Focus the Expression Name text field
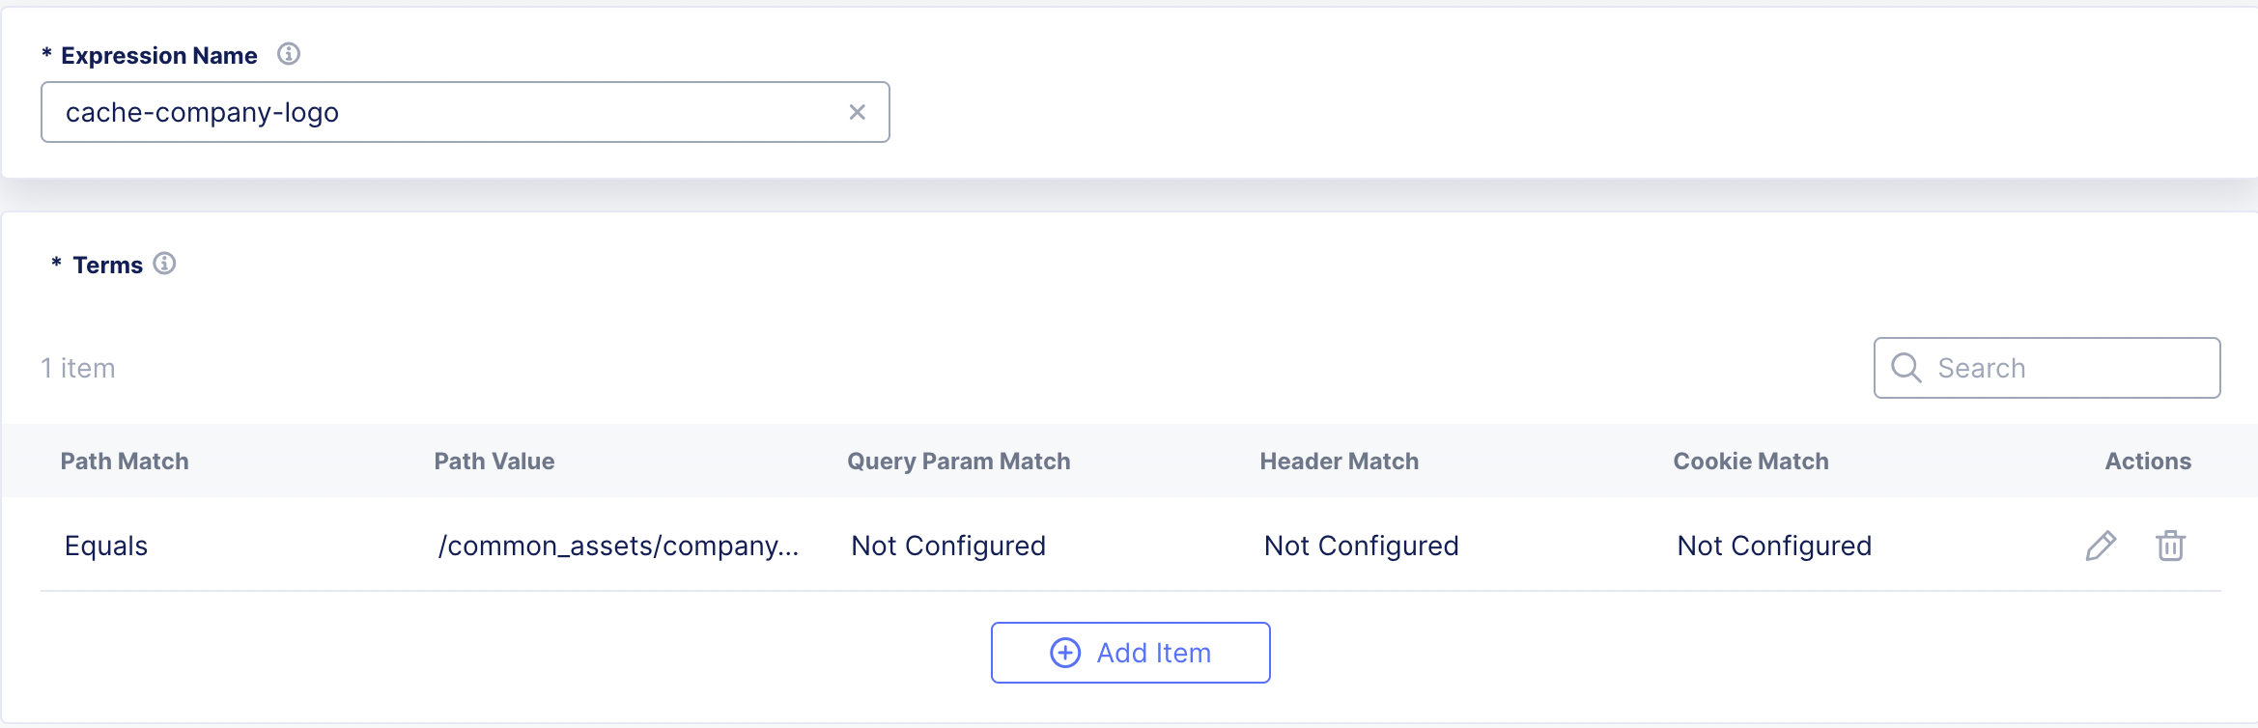Image resolution: width=2258 pixels, height=728 pixels. (x=444, y=112)
